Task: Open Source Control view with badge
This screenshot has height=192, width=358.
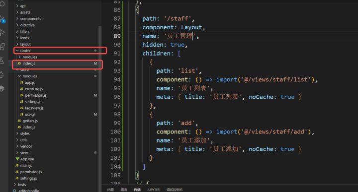Action: pos(2,19)
